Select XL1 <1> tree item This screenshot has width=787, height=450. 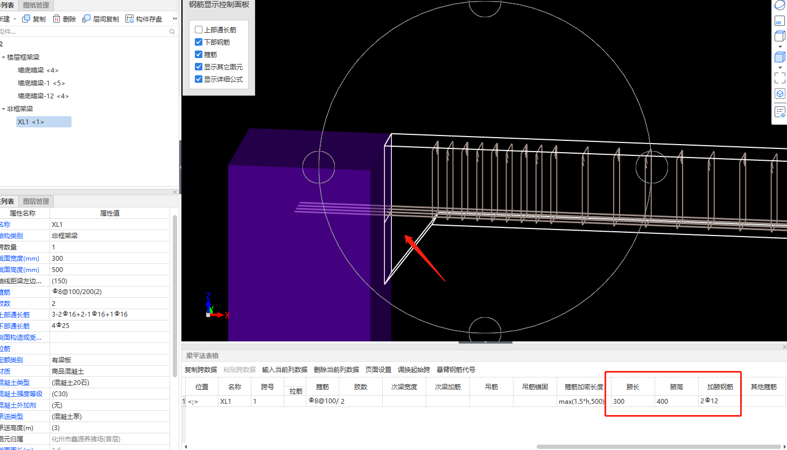pyautogui.click(x=44, y=122)
